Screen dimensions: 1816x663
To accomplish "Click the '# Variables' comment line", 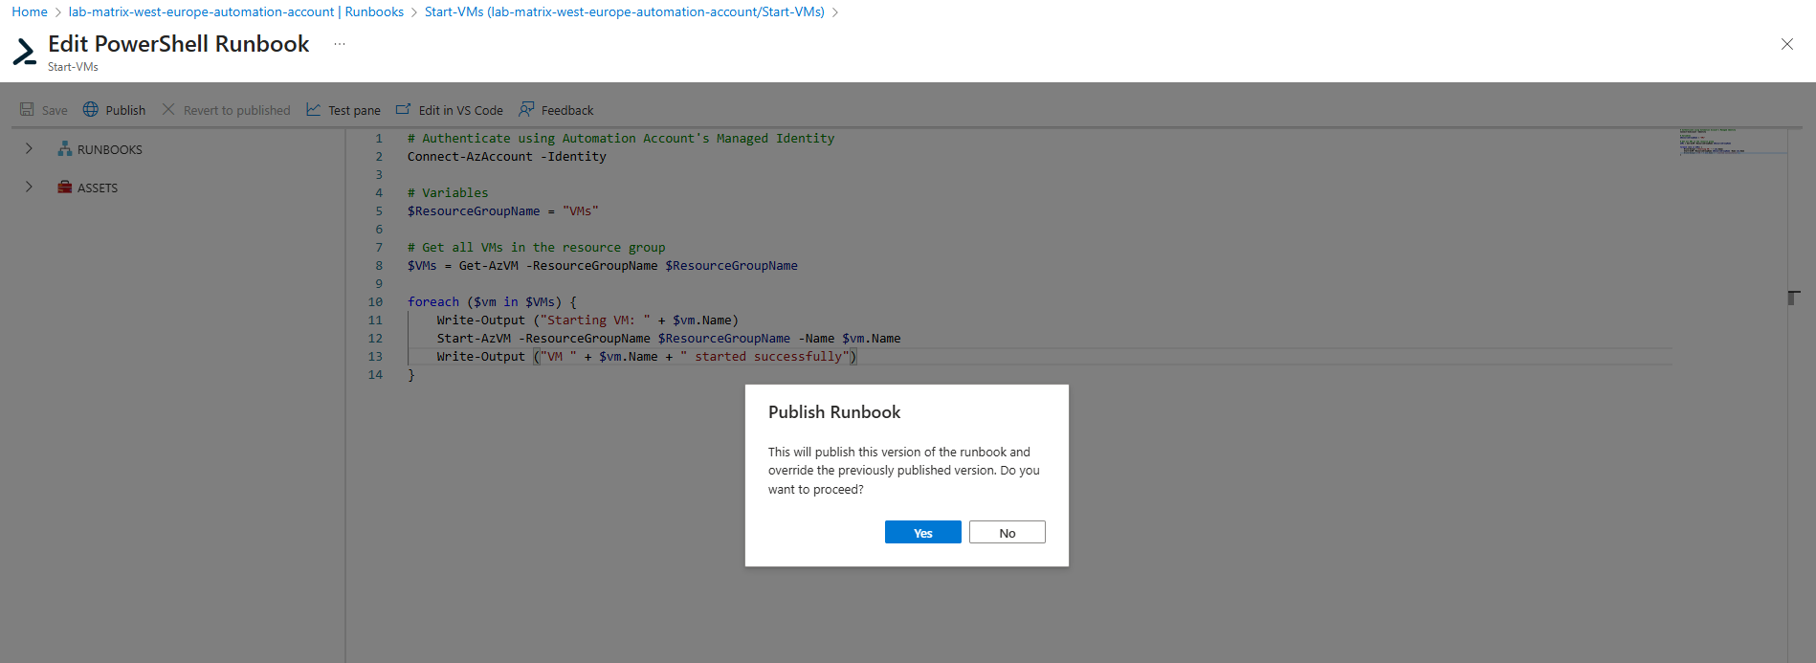I will 448,192.
